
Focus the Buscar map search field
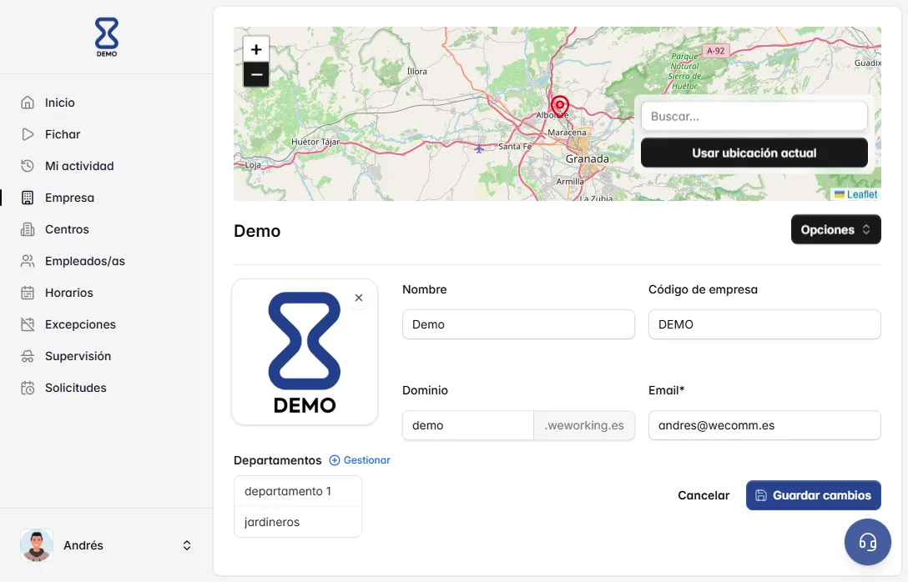click(754, 116)
